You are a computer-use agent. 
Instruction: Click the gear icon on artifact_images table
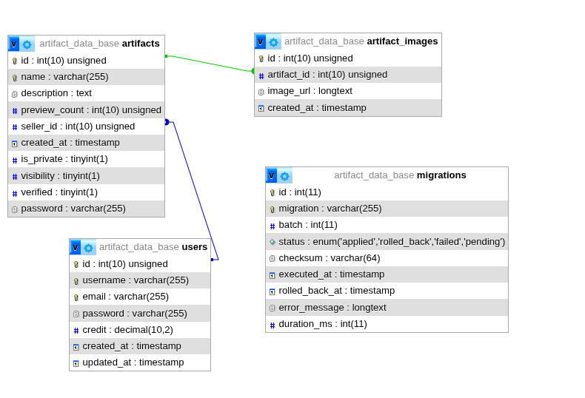coord(274,42)
